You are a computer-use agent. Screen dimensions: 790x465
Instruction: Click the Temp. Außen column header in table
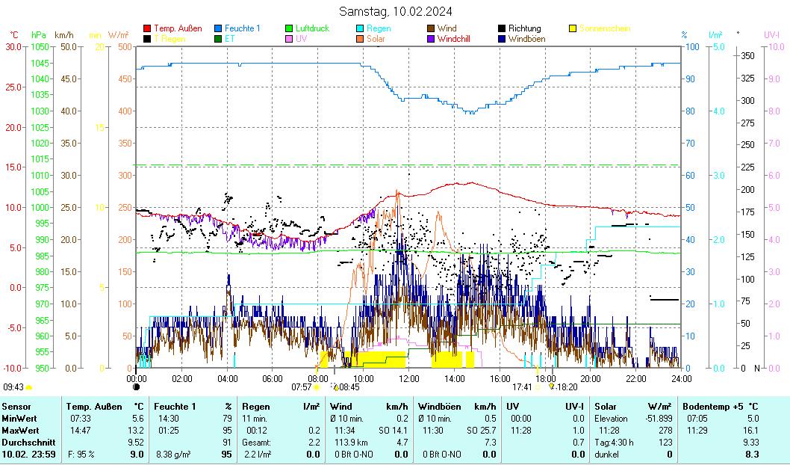(x=94, y=406)
